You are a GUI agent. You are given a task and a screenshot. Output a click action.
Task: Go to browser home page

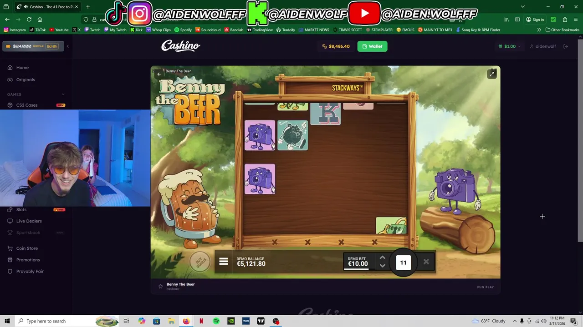point(40,20)
